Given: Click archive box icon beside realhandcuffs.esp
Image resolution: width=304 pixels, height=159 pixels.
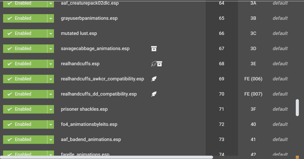Looking at the screenshot, I should click(x=159, y=64).
